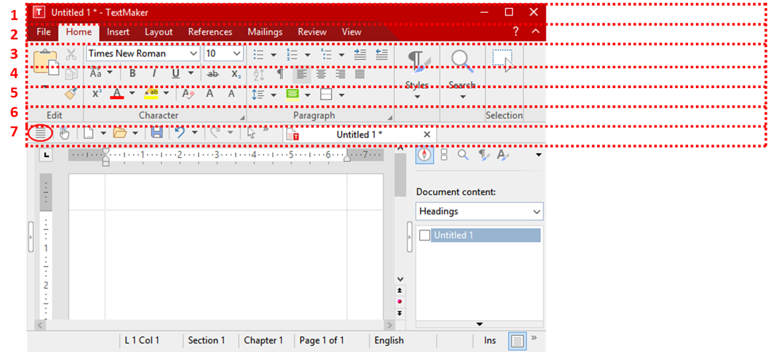Click the hamburger menu icon in toolbar

coord(40,133)
